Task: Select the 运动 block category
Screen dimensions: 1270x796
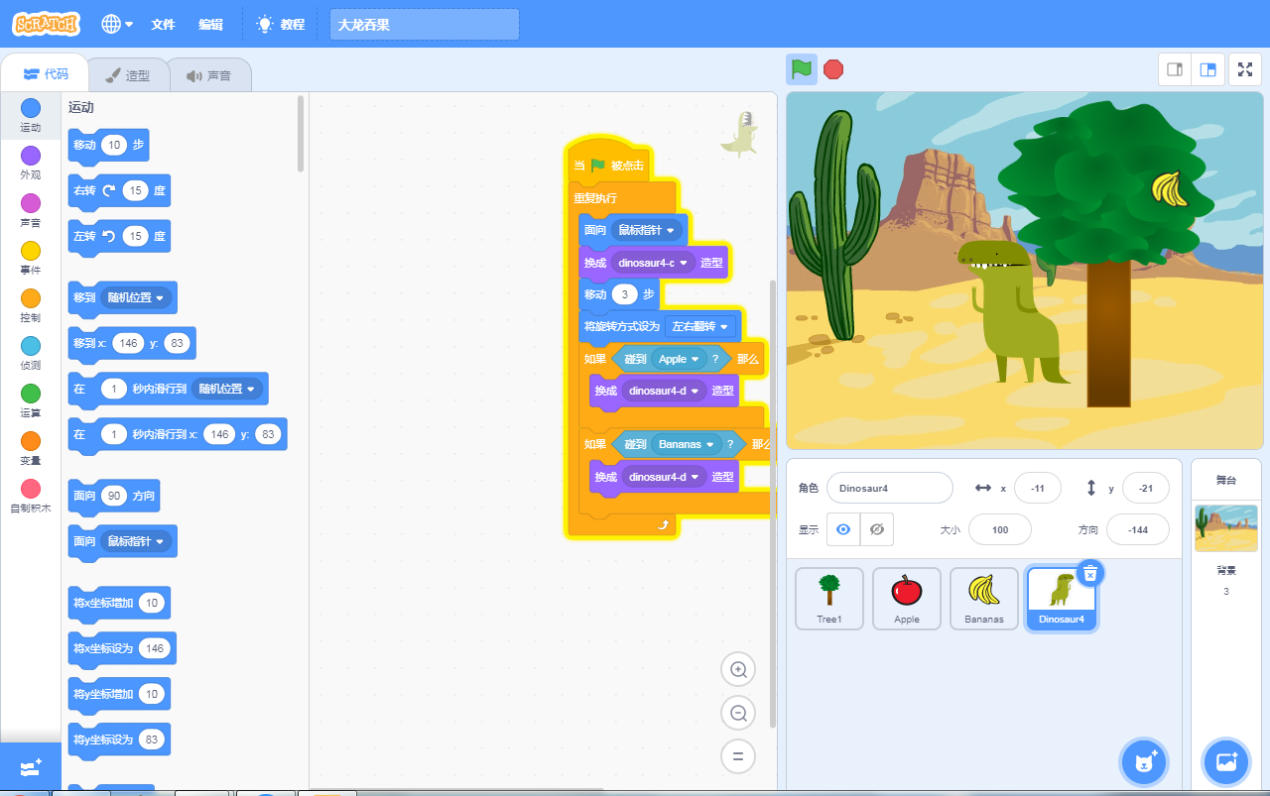Action: [31, 115]
